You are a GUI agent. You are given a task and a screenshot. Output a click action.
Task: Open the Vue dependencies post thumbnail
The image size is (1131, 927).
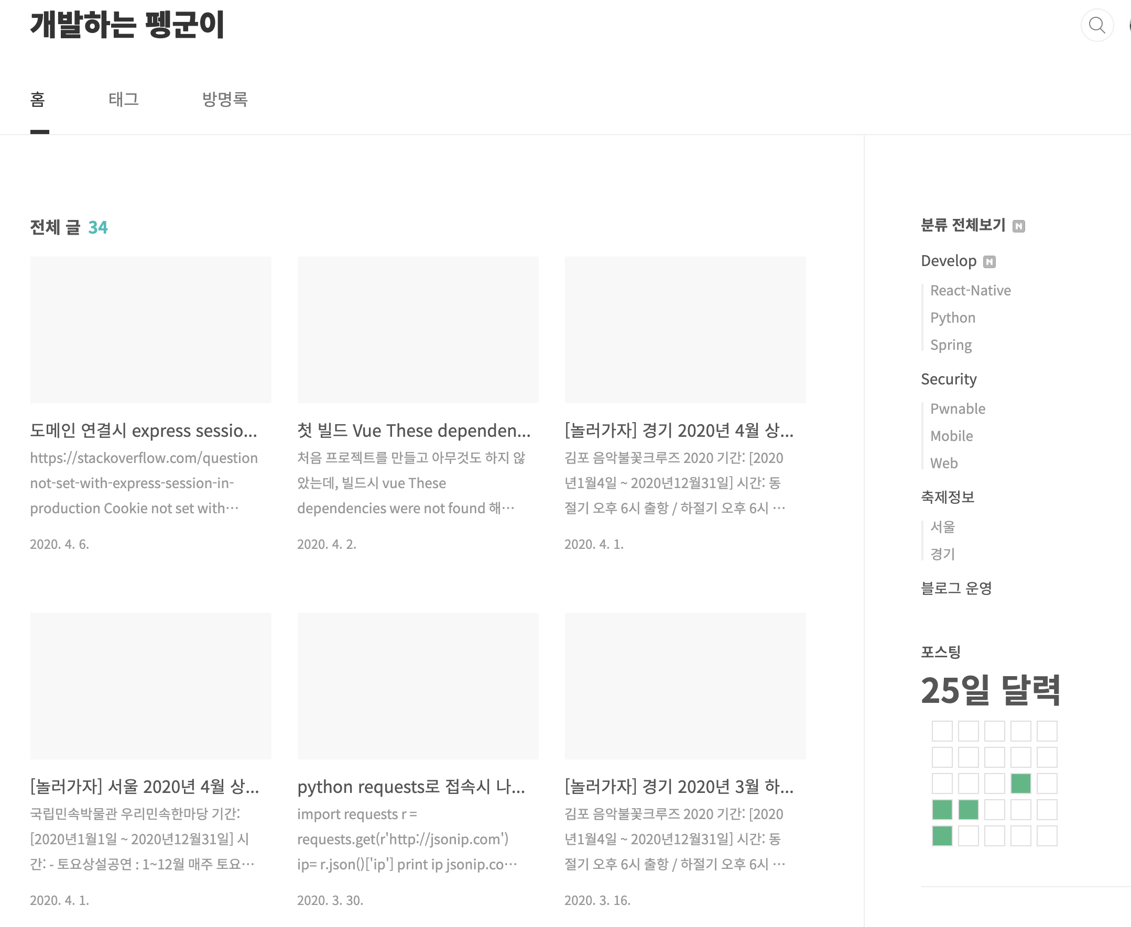pos(418,329)
